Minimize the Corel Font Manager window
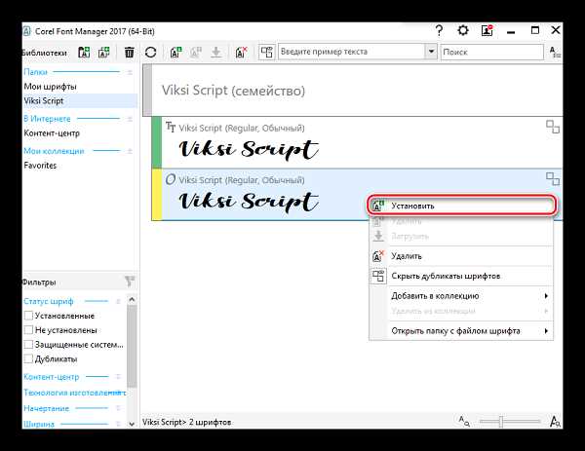The image size is (585, 451). pos(511,31)
